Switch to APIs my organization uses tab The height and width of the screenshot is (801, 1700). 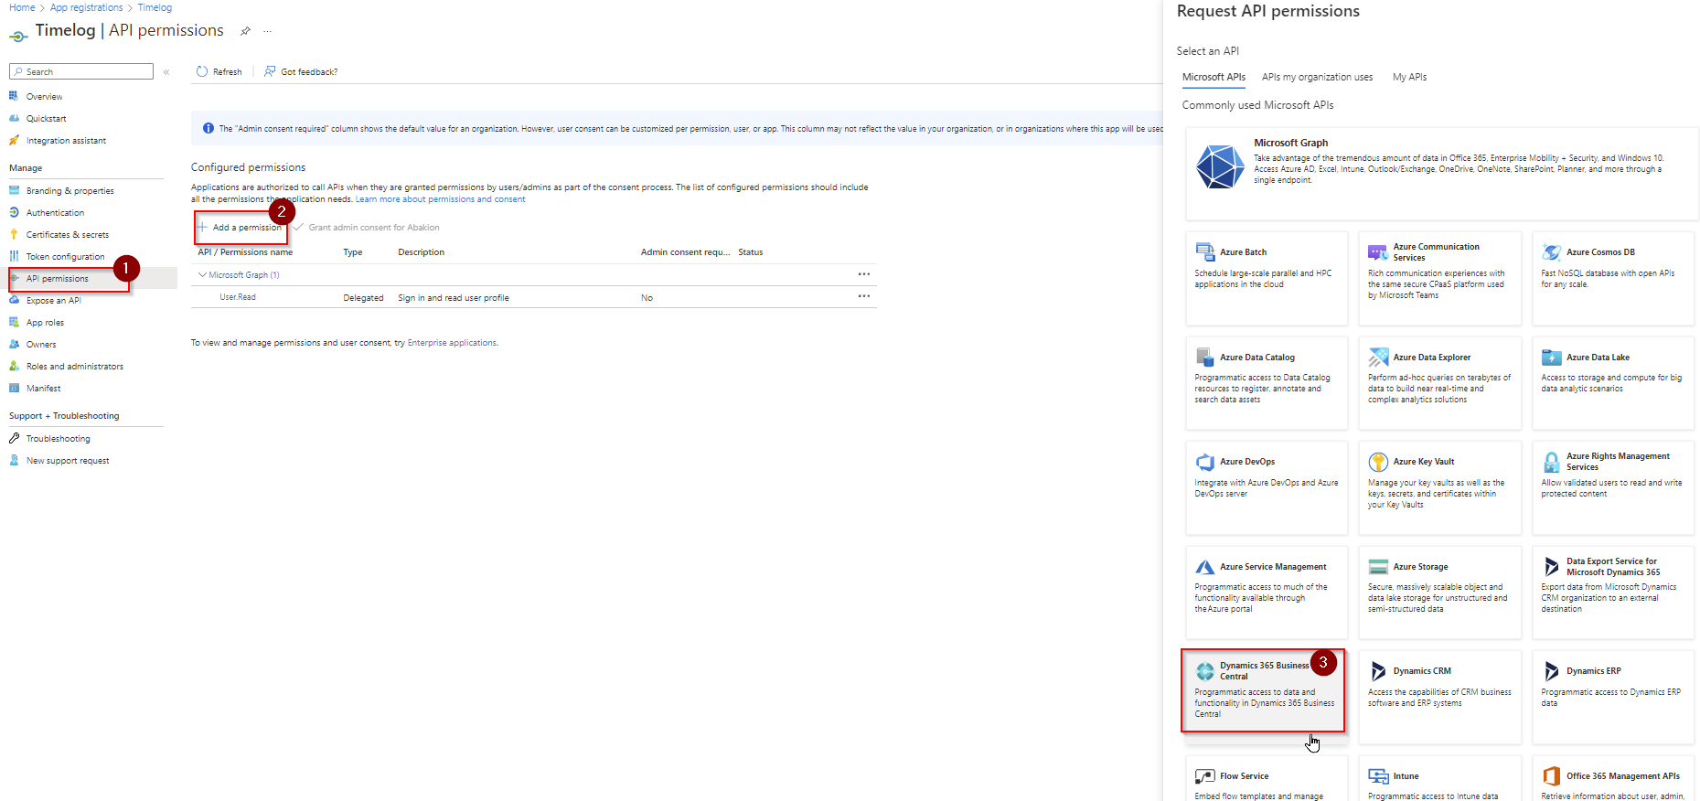coord(1317,78)
